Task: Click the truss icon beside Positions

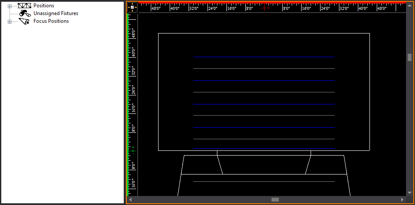Action: [x=25, y=6]
